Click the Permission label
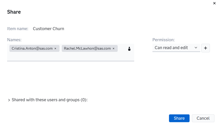 [163, 40]
